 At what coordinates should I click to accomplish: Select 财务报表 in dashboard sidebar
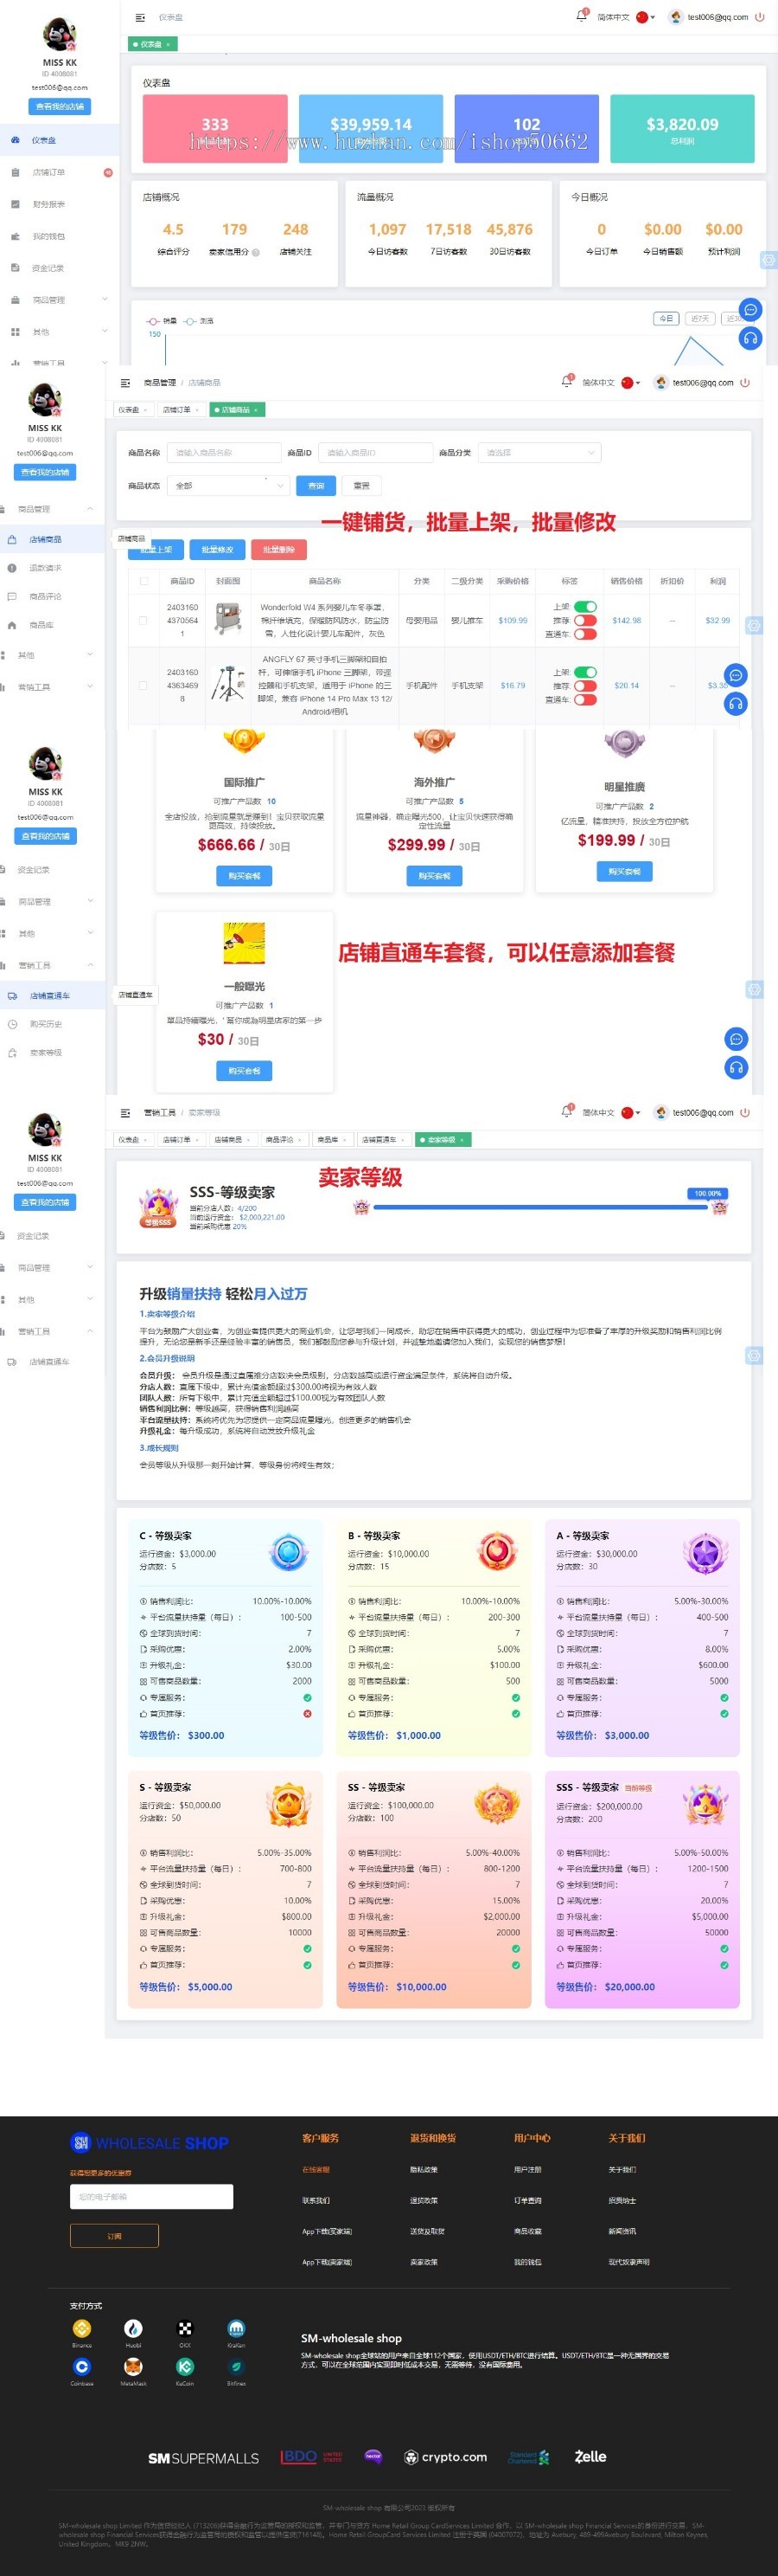[59, 204]
